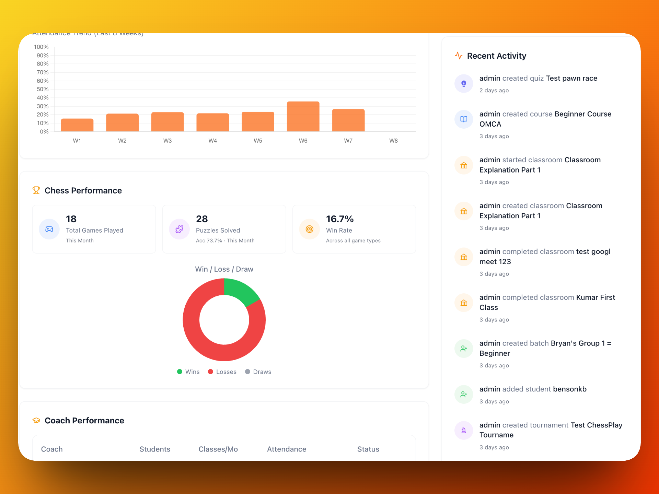This screenshot has width=659, height=494.
Task: Sort by the Classes/Mo column header
Action: click(x=218, y=449)
